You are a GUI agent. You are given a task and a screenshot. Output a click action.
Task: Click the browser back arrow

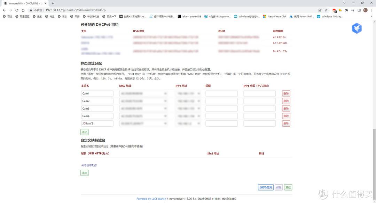pos(4,10)
